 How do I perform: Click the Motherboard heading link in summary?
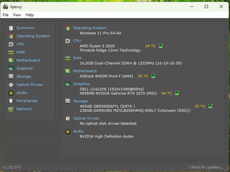coord(85,71)
